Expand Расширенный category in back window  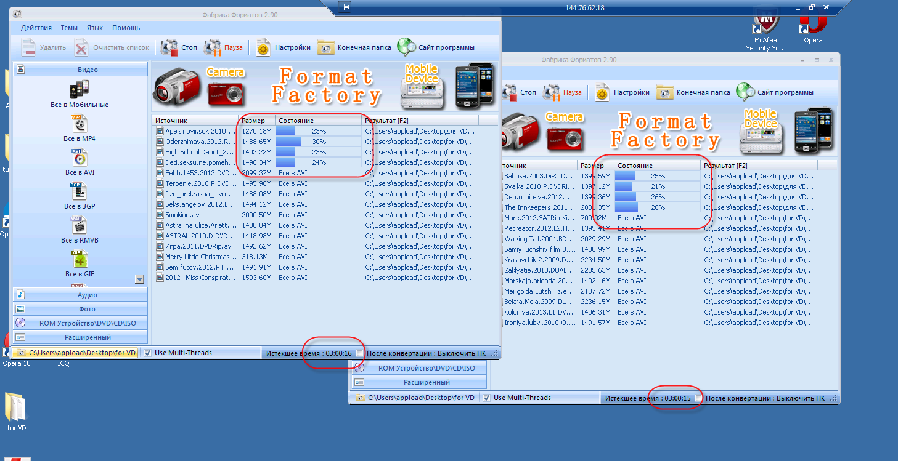point(419,382)
